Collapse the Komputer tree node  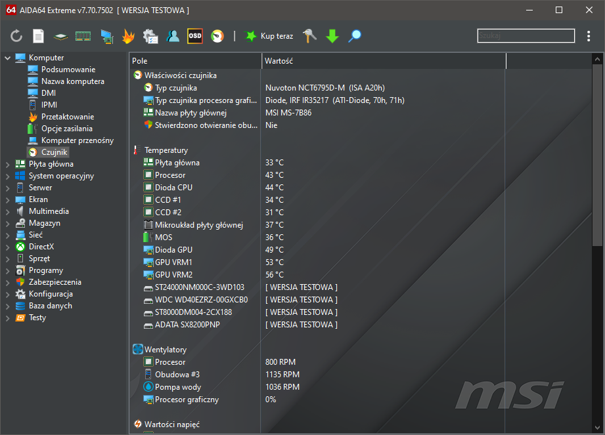pyautogui.click(x=8, y=58)
